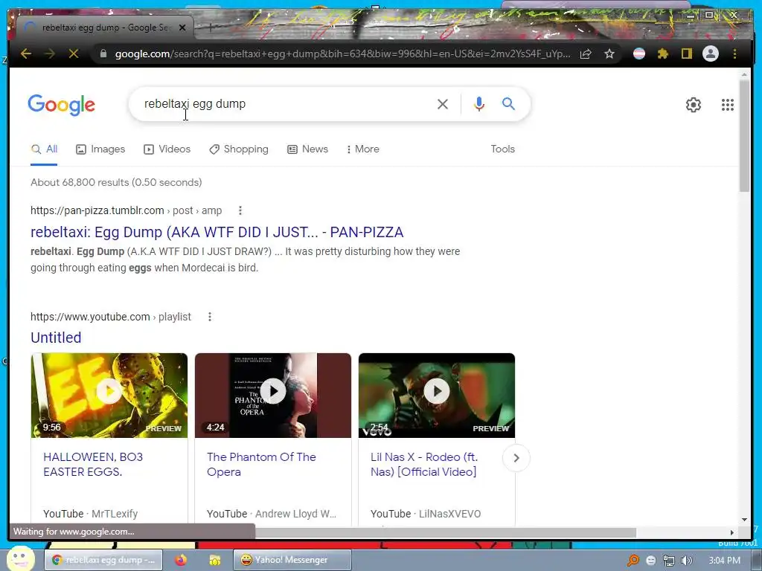This screenshot has height=571, width=762.
Task: Click the YouTube · MrTLexify source line
Action: [90, 514]
